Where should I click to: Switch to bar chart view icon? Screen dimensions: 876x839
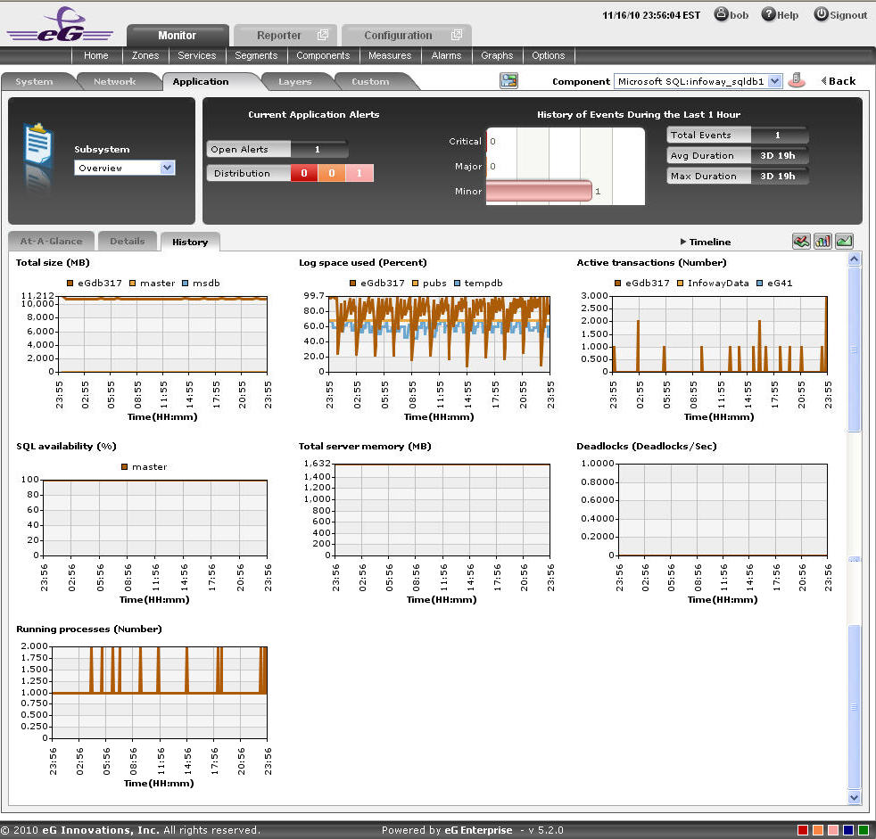click(x=822, y=241)
